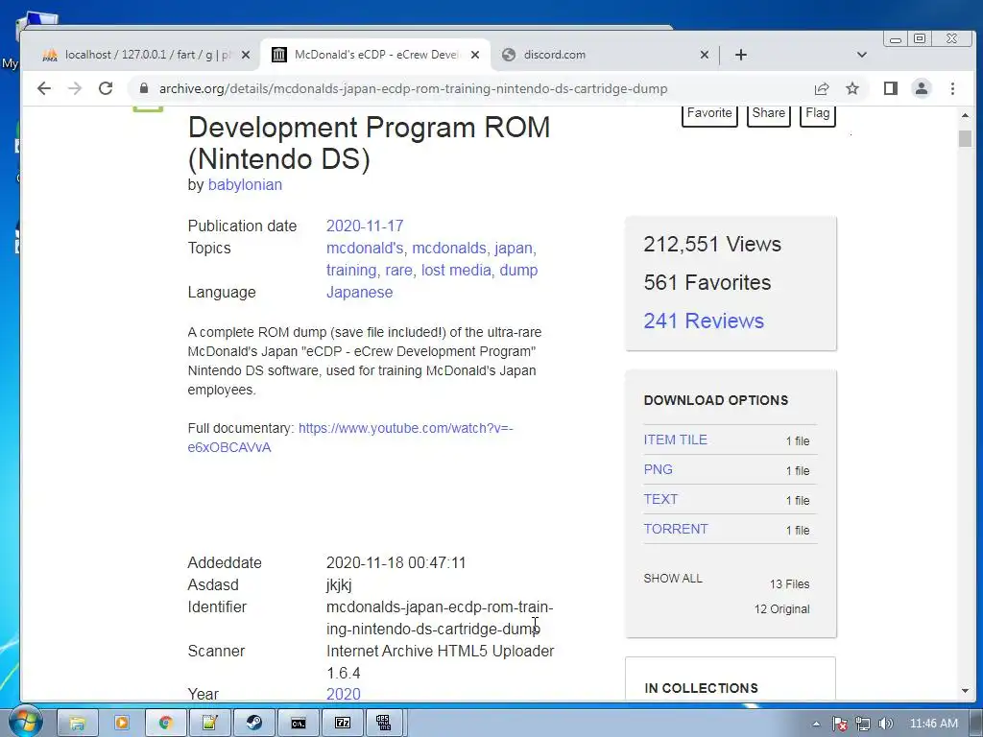983x737 pixels.
Task: Click the padlock site info icon
Action: [144, 88]
